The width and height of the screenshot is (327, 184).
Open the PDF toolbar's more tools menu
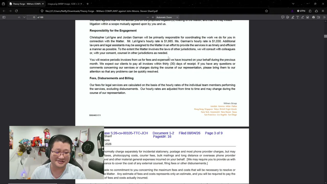click(324, 17)
